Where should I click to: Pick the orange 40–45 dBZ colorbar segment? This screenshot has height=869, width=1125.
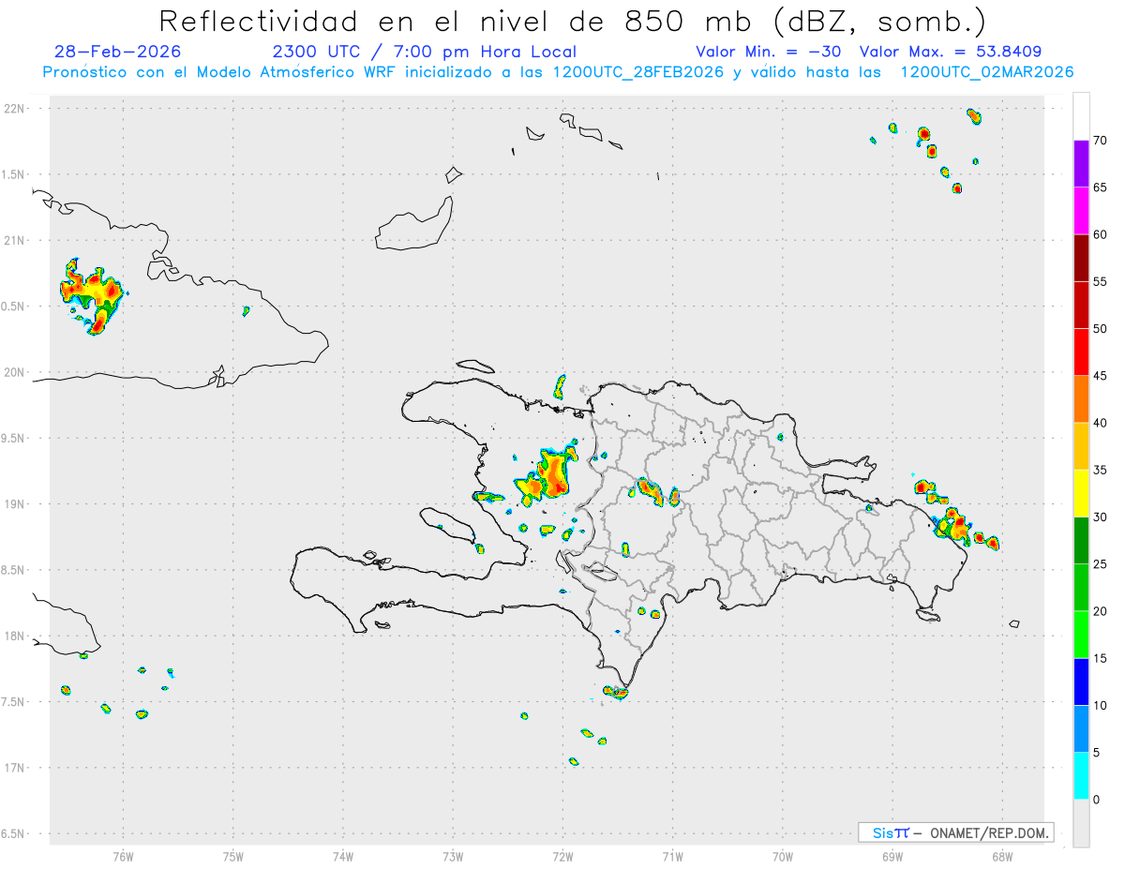pos(1081,399)
